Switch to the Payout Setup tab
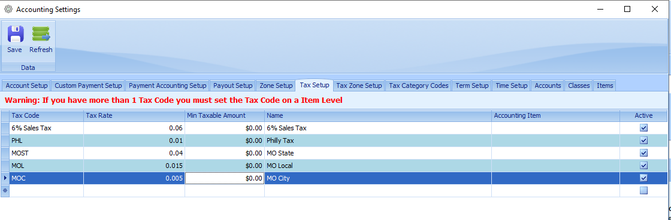 233,85
